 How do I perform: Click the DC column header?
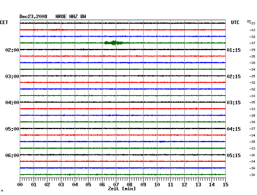pos(249,21)
